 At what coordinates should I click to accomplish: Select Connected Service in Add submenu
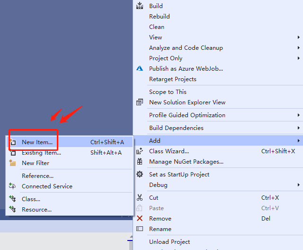70,186
